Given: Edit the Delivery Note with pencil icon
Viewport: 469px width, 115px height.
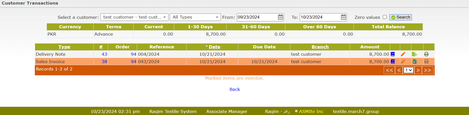Looking at the screenshot, I should point(403,54).
